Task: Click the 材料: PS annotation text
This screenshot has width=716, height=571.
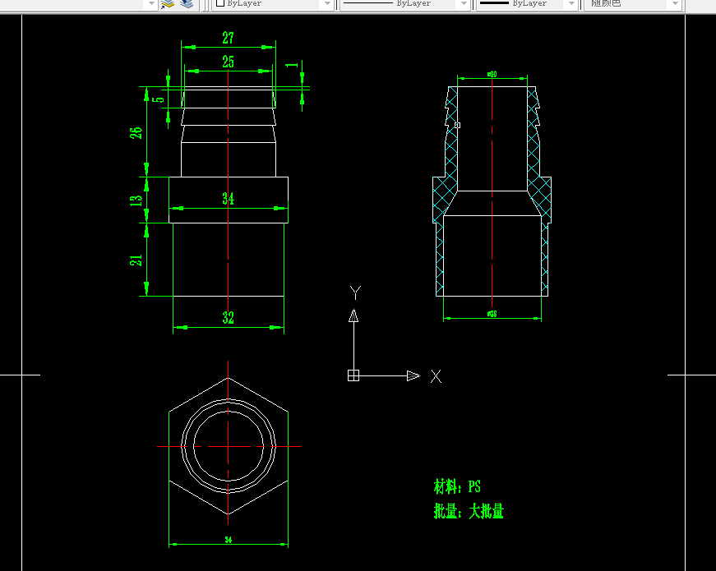Action: 458,486
